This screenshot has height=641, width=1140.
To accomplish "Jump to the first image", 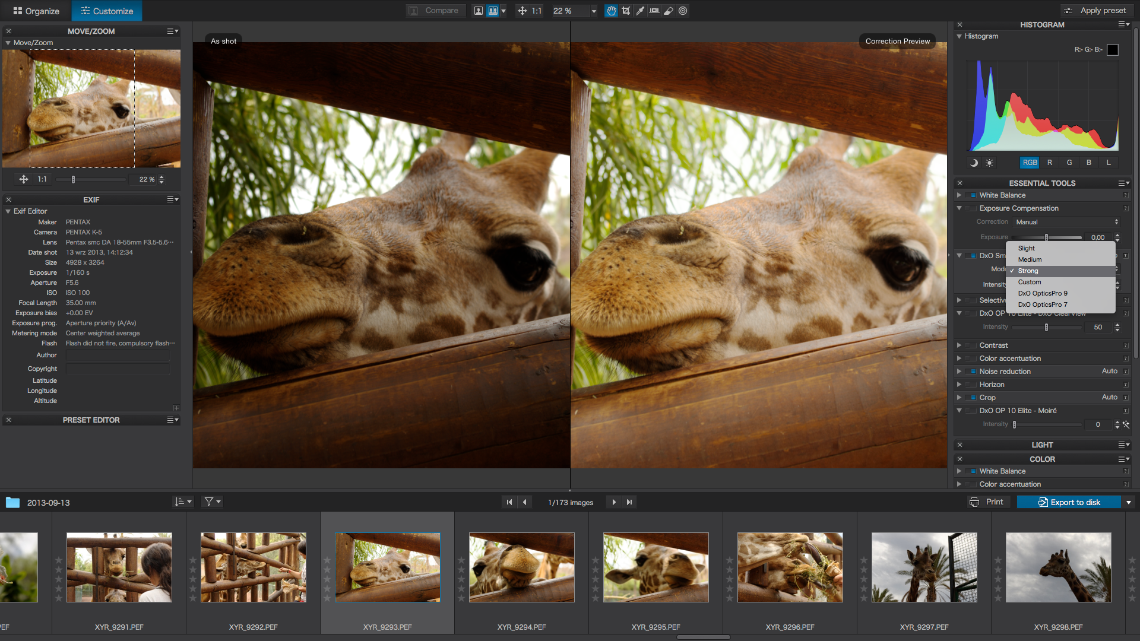I will tap(509, 502).
